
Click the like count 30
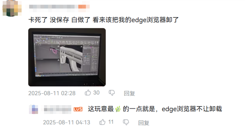[96, 93]
